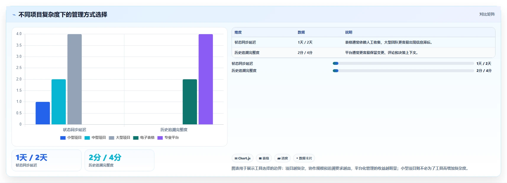Viewport: 507px width, 183px height.
Task: Click the dark green 电子表格 bar
Action: 190,102
